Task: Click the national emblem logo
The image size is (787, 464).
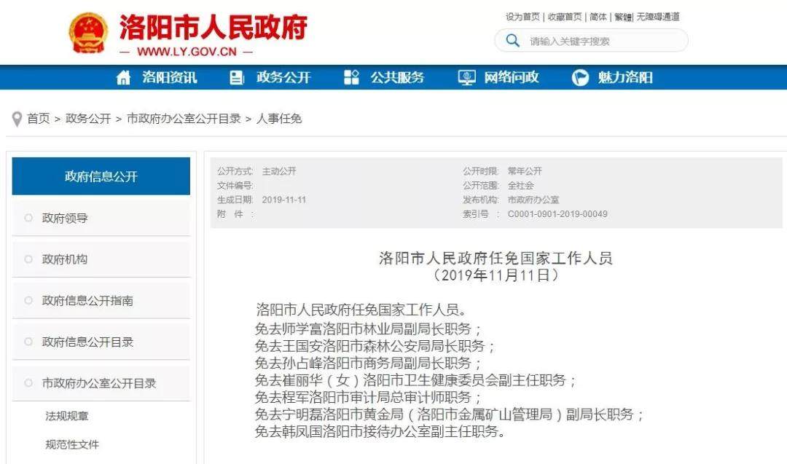Action: click(88, 33)
